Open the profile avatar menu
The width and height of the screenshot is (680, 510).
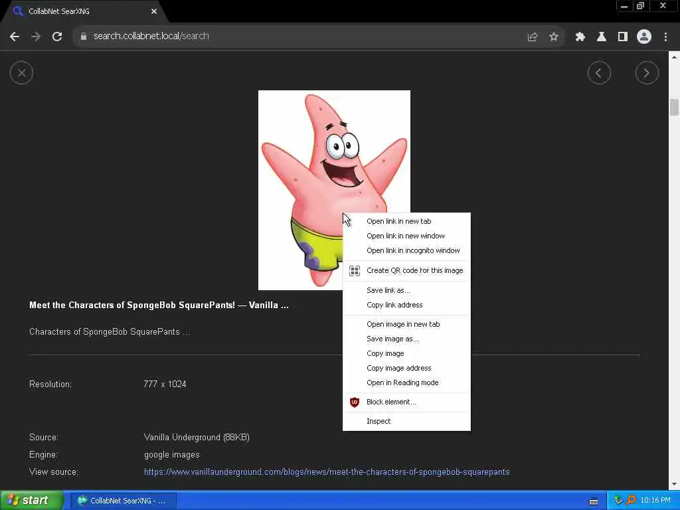coord(644,37)
